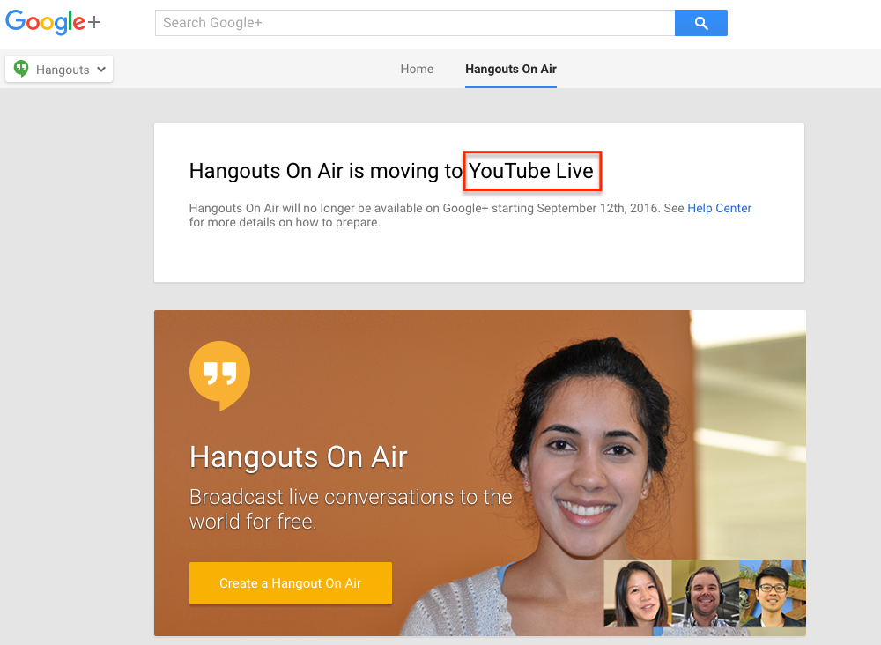Click the 'Hangouts On Air is moving to YouTube Live' headline
Image resolution: width=881 pixels, height=645 pixels.
click(391, 171)
